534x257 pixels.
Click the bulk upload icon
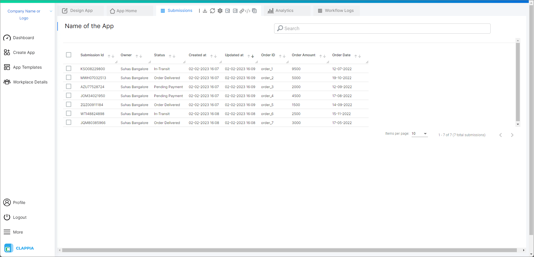(x=228, y=11)
